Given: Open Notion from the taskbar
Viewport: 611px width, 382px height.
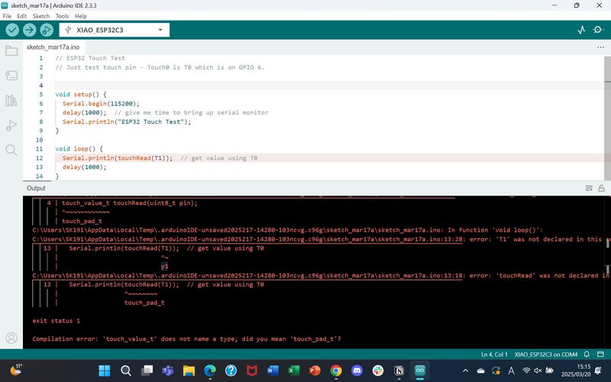Looking at the screenshot, I should 399,371.
